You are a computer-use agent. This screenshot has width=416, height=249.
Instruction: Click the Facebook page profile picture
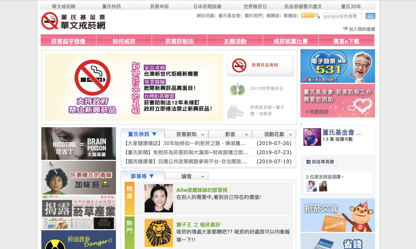coord(312,137)
